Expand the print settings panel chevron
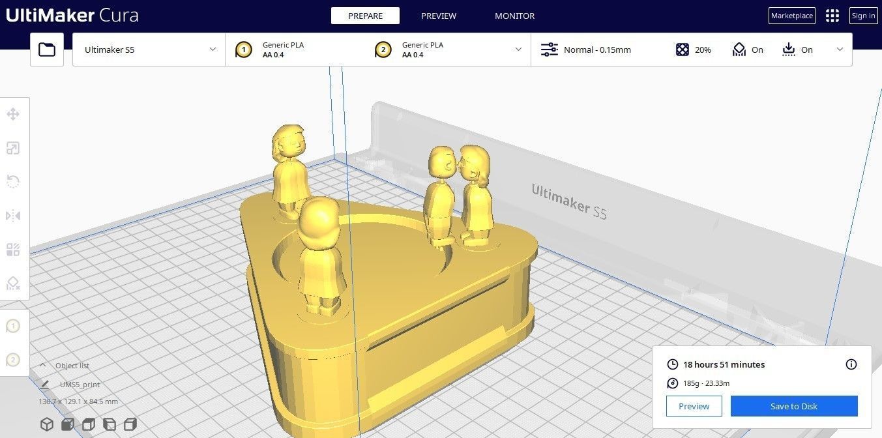 840,50
